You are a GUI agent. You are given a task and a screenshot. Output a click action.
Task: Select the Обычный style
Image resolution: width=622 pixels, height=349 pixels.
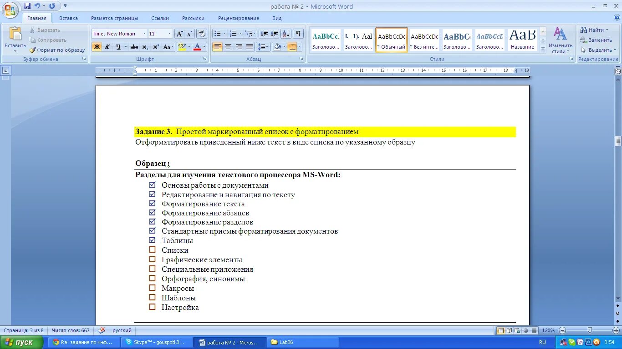coord(392,40)
